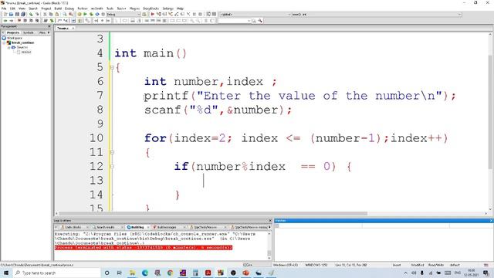Open the Debug menu

tap(69, 8)
